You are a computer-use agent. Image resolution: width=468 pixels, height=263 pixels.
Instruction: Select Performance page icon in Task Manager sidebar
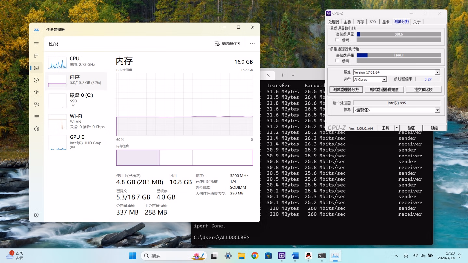click(x=36, y=68)
